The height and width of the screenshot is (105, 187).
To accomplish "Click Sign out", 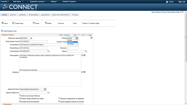I will tap(182, 2).
